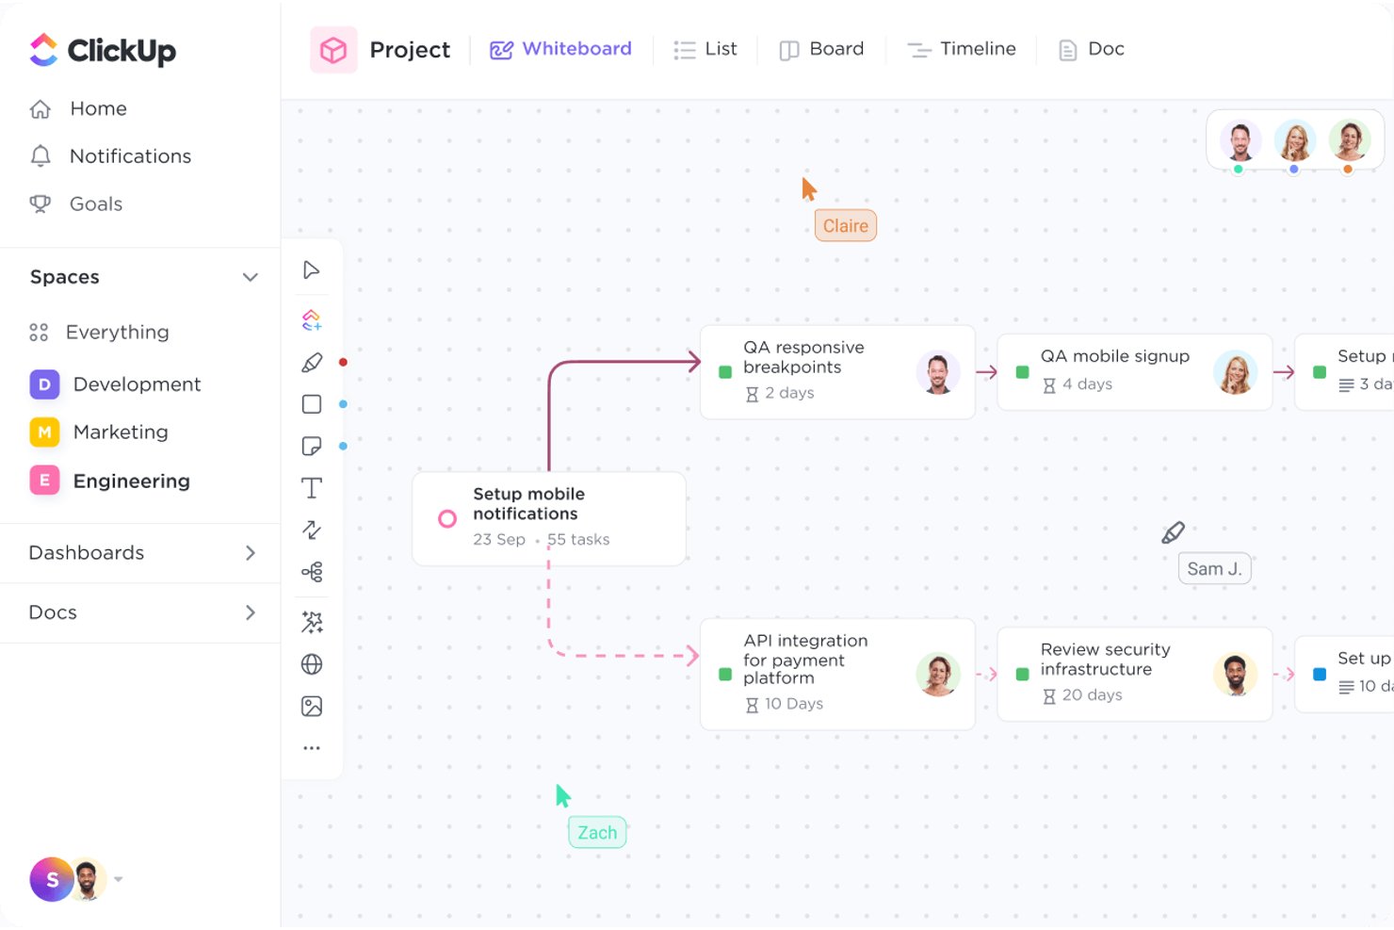
Task: Open the Engineering space
Action: 110,481
